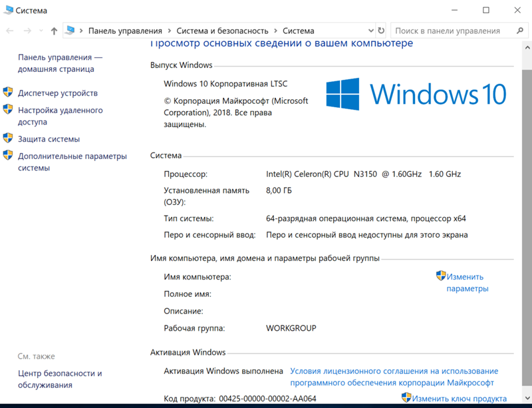Minimize the Система window
Viewport: 532px width, 408px height.
(x=455, y=10)
